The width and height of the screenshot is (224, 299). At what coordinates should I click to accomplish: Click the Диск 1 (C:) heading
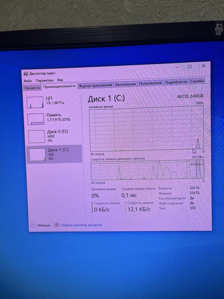(106, 99)
